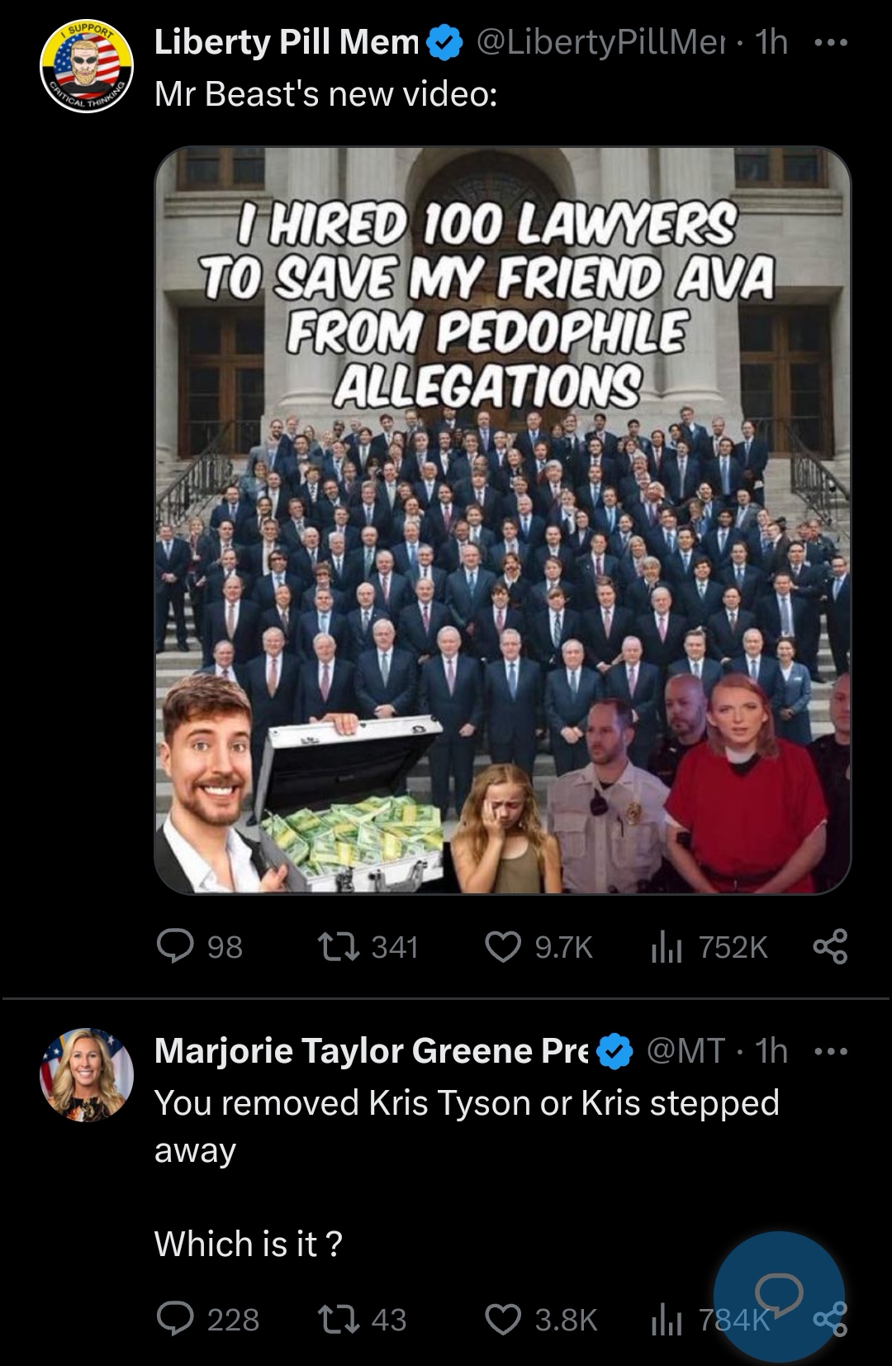This screenshot has height=1366, width=892.
Task: Open @LibertyPillMer handle link
Action: [x=596, y=42]
